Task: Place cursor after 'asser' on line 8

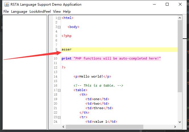Action: [72, 49]
